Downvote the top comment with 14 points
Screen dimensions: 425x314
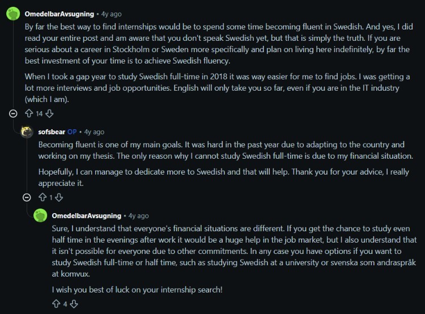click(49, 113)
